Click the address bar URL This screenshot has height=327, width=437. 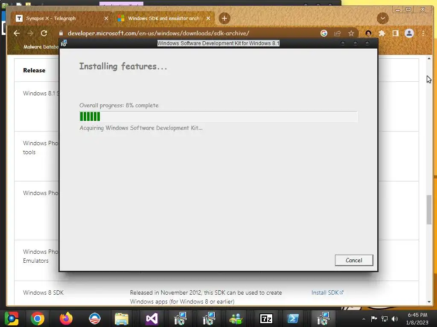point(158,33)
